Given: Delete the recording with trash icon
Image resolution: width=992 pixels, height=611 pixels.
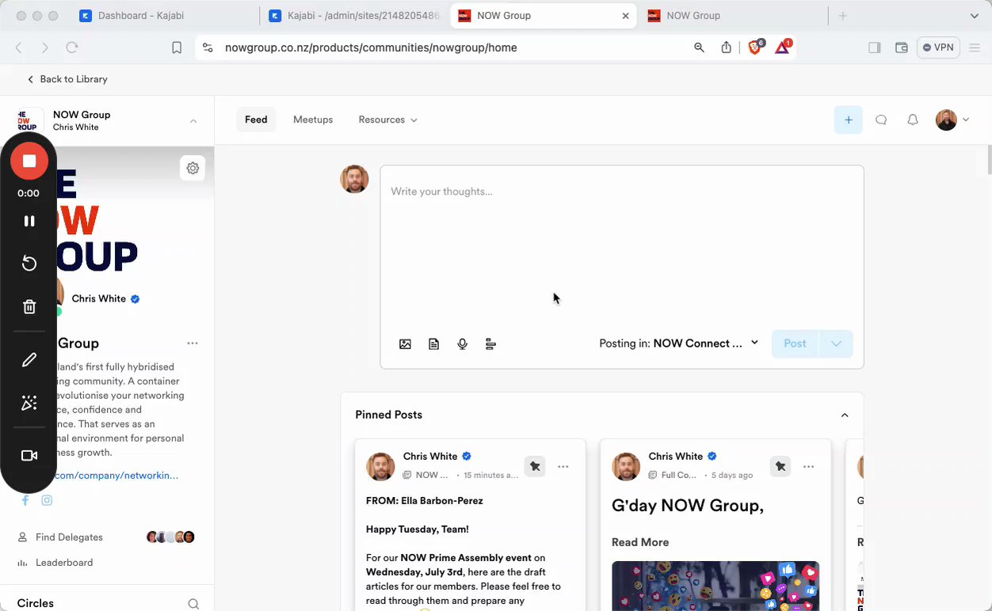Looking at the screenshot, I should click(x=29, y=307).
